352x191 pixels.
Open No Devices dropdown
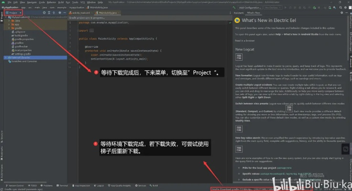point(273,8)
